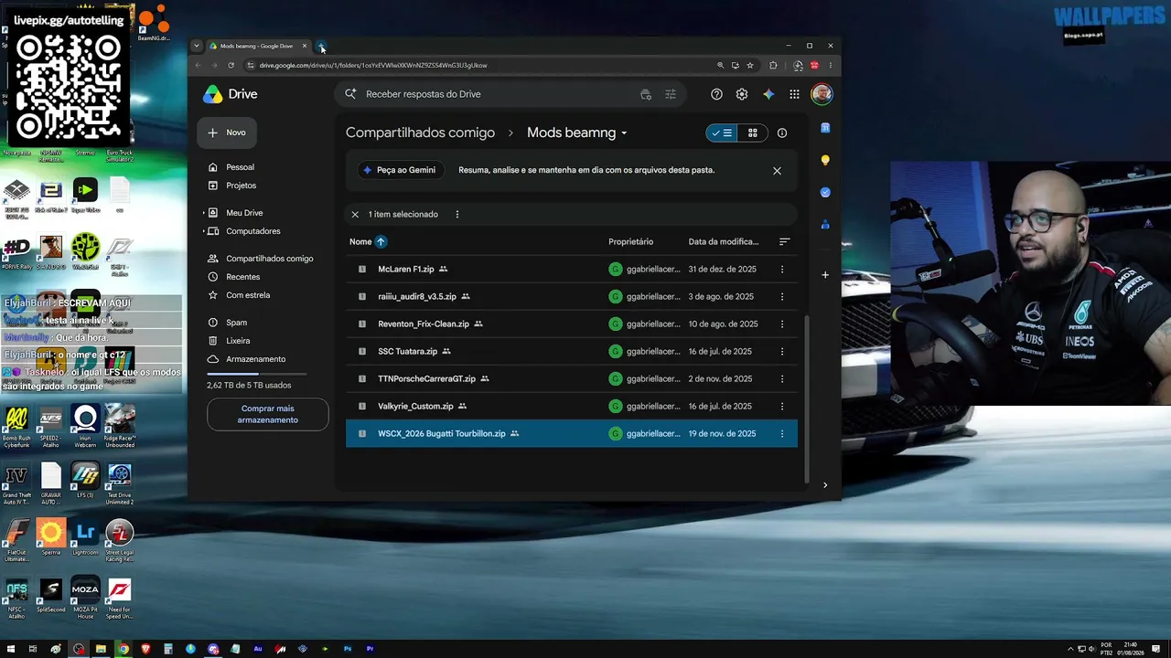Select the Mods beamng browser tab

click(259, 46)
